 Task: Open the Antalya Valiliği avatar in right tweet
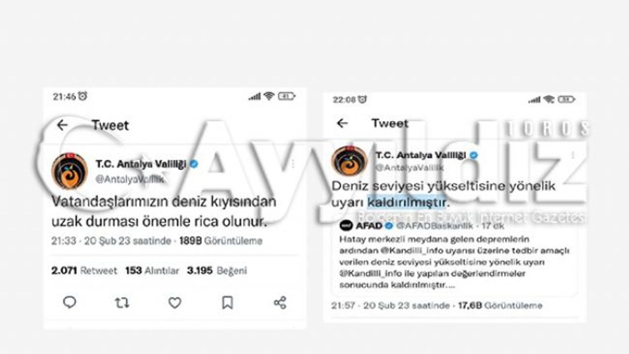point(349,161)
